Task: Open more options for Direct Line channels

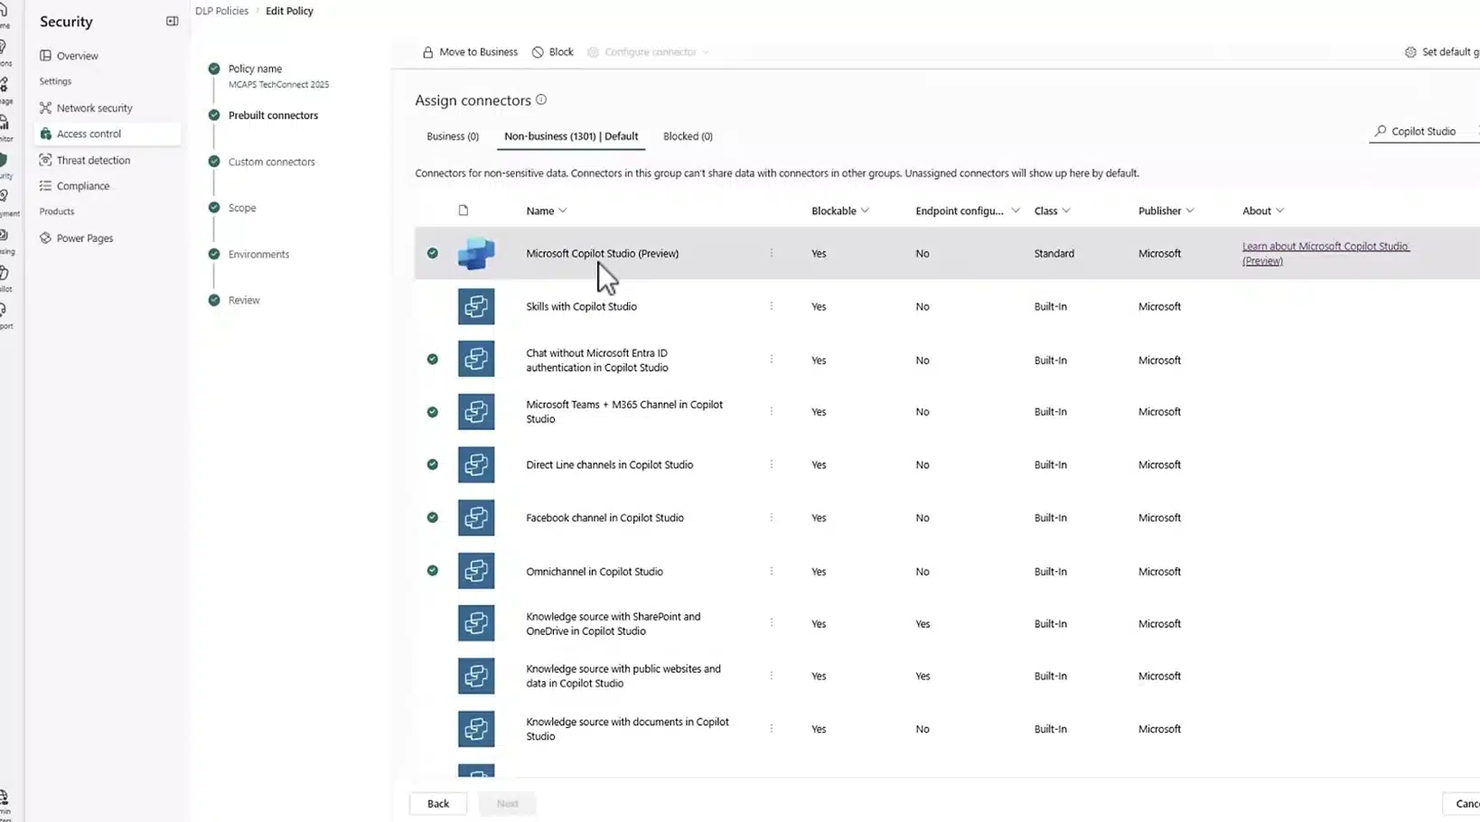Action: pos(772,464)
